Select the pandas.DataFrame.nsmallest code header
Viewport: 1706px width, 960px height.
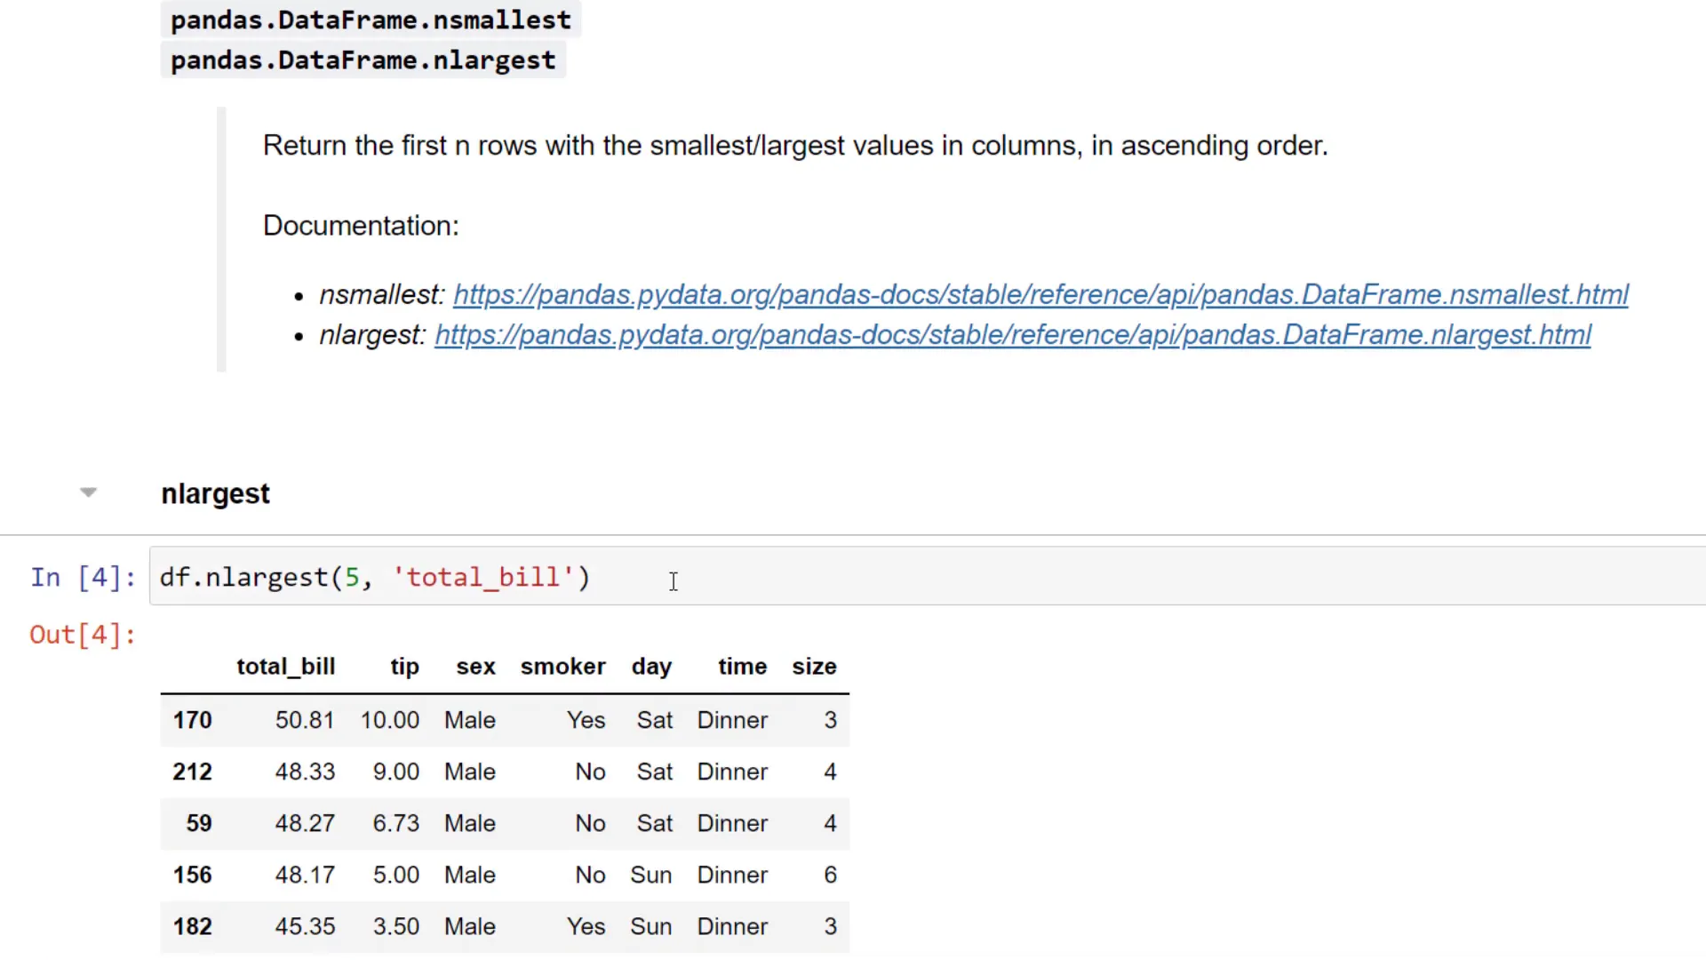point(371,20)
